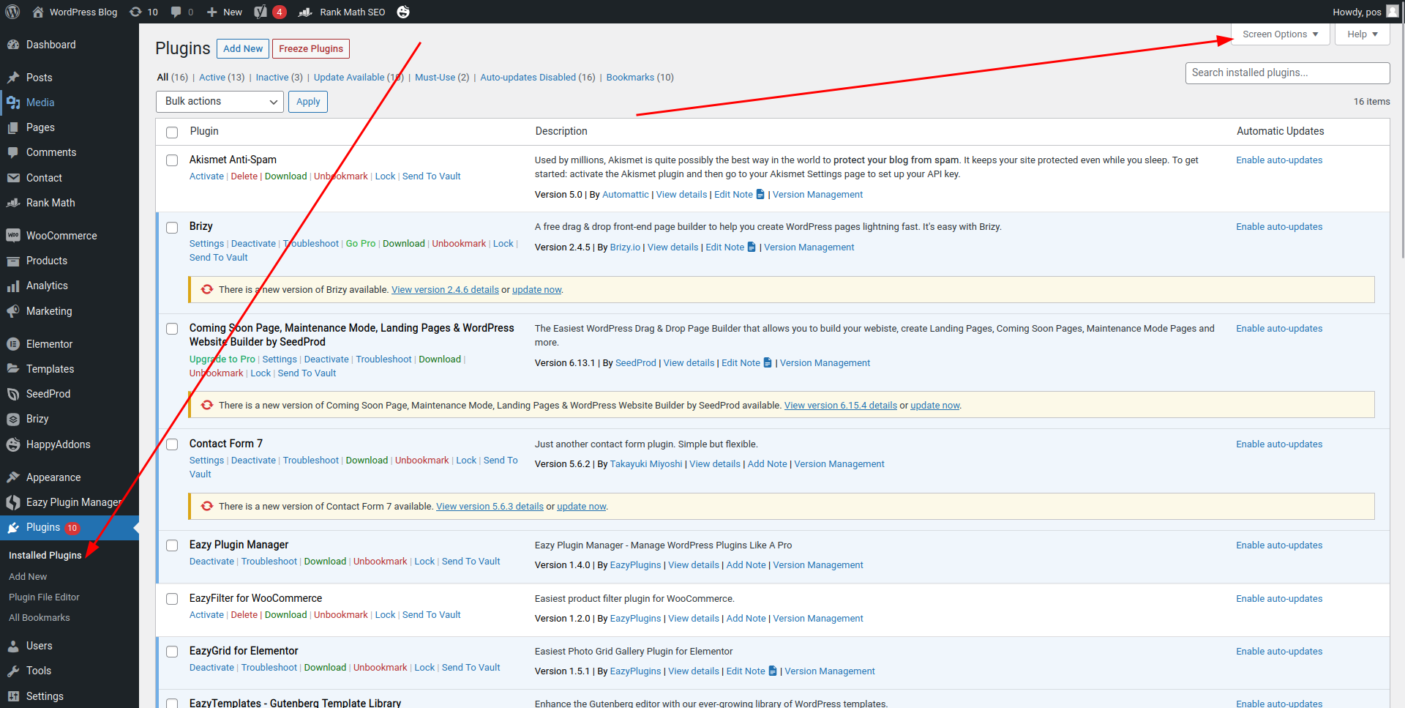The image size is (1405, 708).
Task: Click the Elementor sidebar icon
Action: (13, 344)
